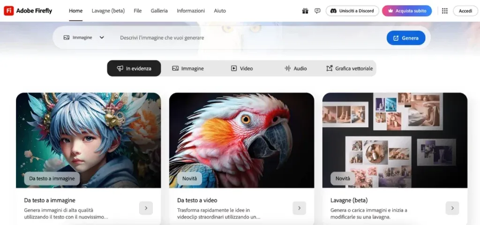Click the prompt description input field
The height and width of the screenshot is (225, 480).
[x=249, y=38]
